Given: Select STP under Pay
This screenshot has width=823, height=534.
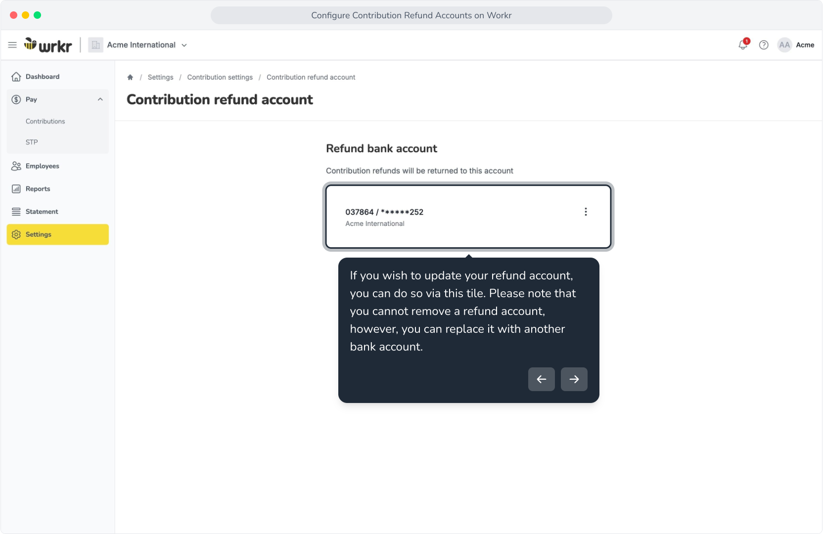Looking at the screenshot, I should (x=32, y=142).
